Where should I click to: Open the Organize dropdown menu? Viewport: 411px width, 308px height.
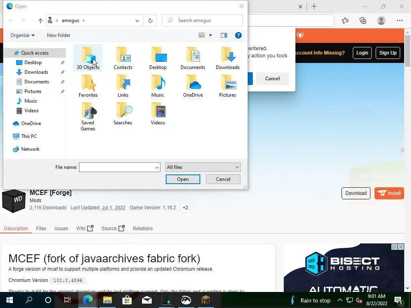[x=22, y=35]
